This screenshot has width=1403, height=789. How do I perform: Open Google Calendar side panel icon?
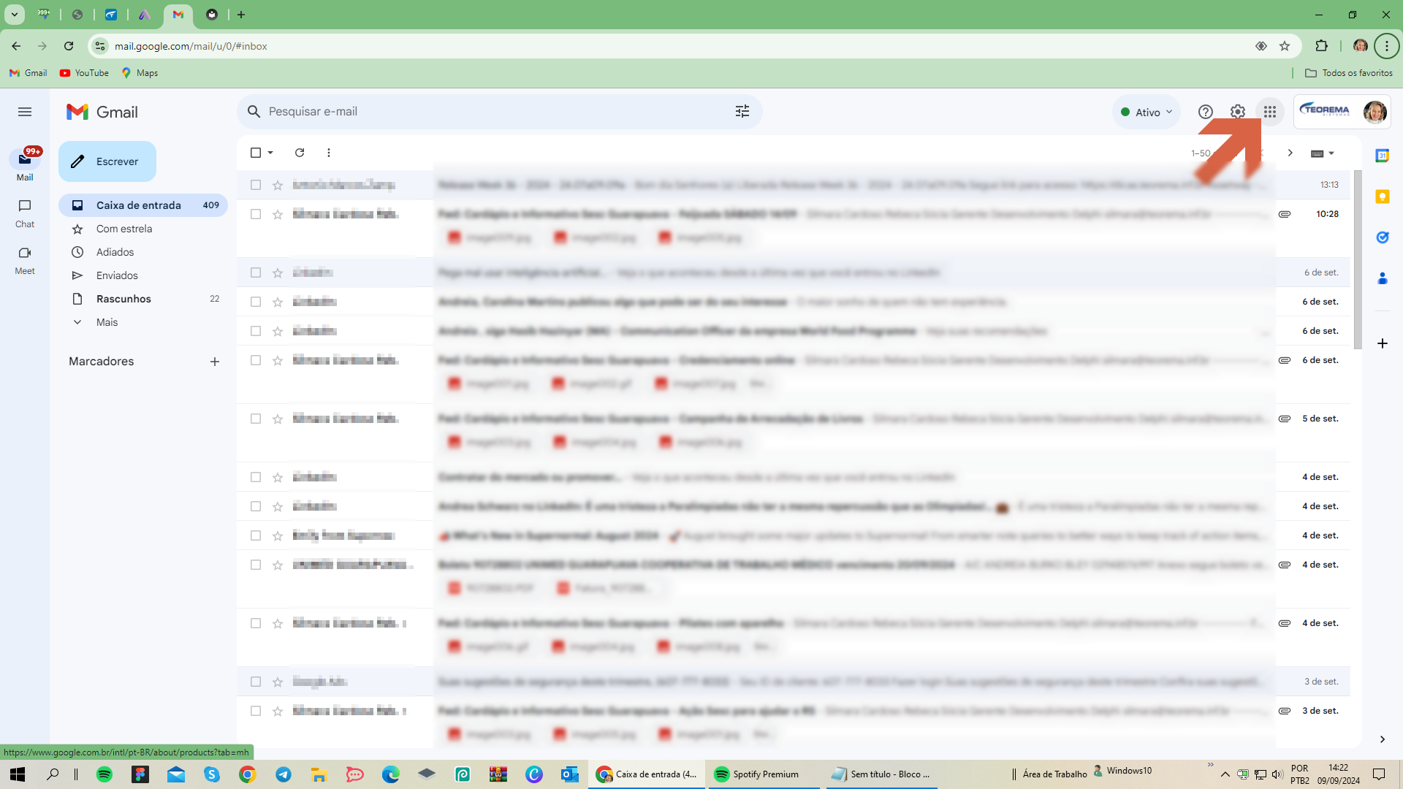click(1383, 156)
